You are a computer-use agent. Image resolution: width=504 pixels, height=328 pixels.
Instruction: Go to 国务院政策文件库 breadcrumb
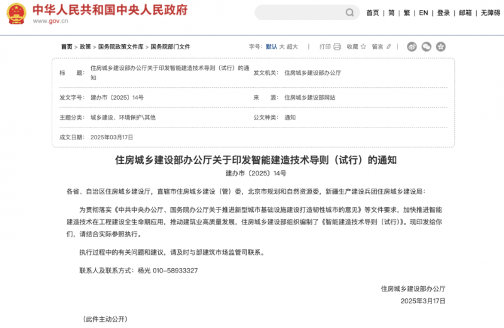point(120,47)
